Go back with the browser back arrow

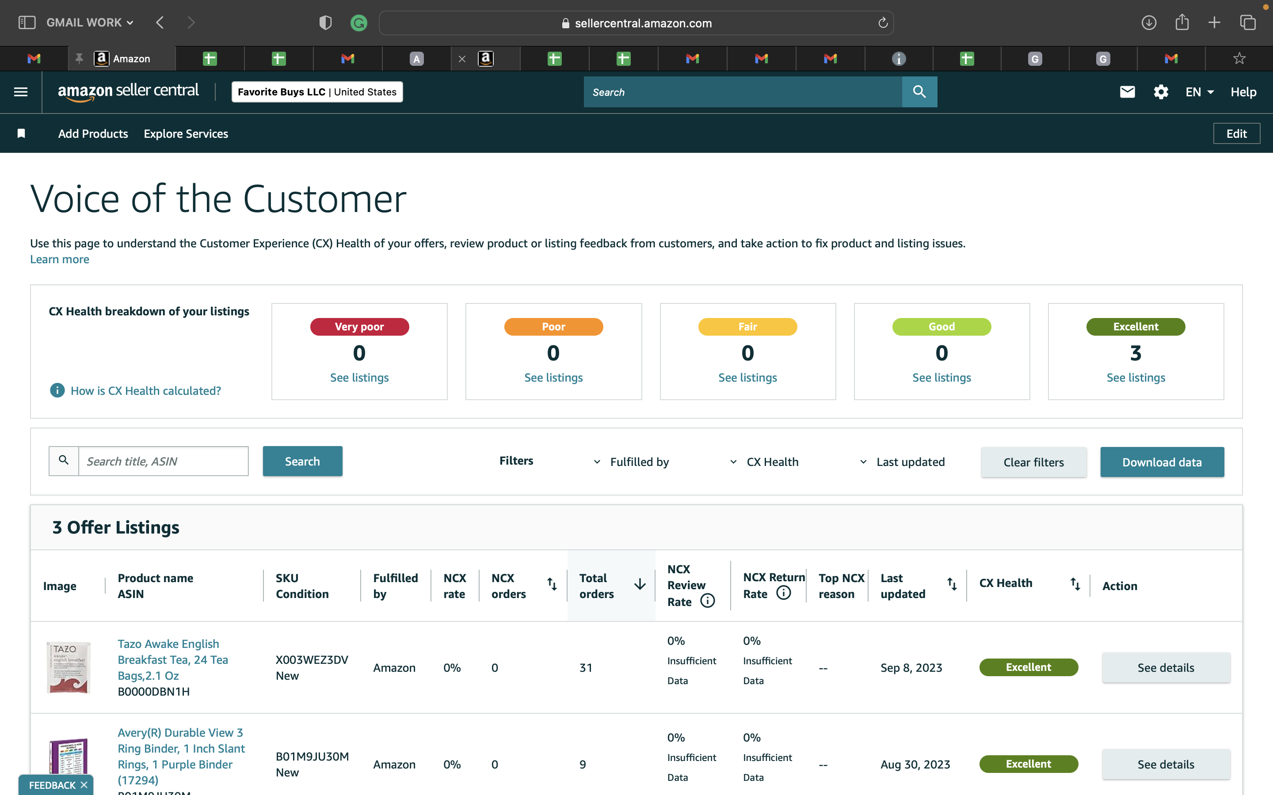pyautogui.click(x=160, y=23)
